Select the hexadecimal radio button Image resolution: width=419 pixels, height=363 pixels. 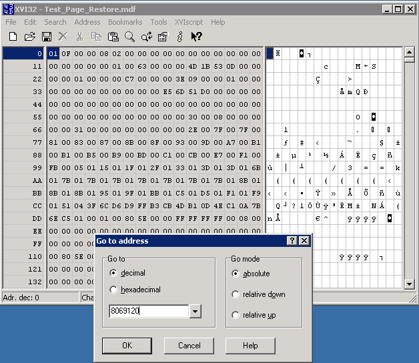[x=113, y=290]
